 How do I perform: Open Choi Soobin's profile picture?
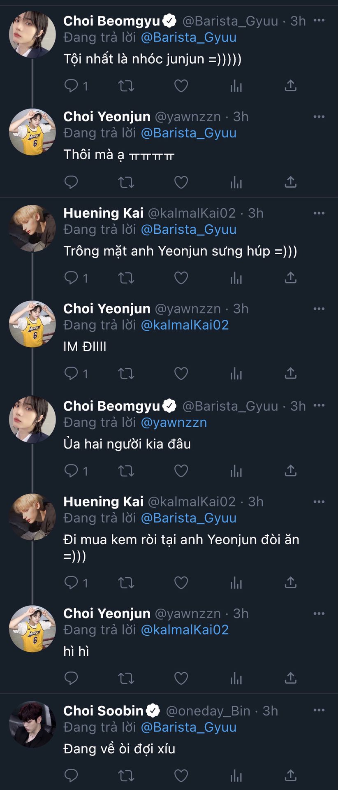point(32,724)
